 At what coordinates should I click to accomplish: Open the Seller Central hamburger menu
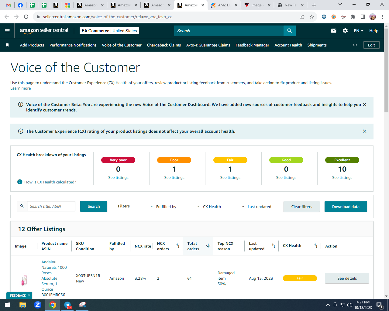tap(7, 31)
